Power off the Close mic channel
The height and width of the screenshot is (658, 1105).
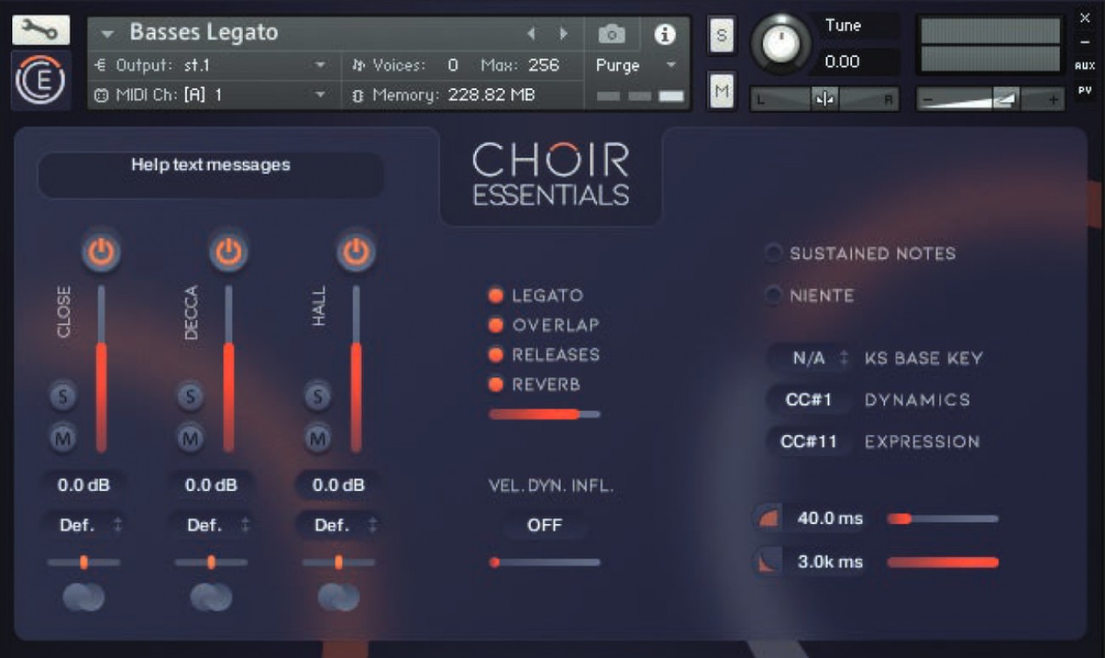(x=100, y=249)
